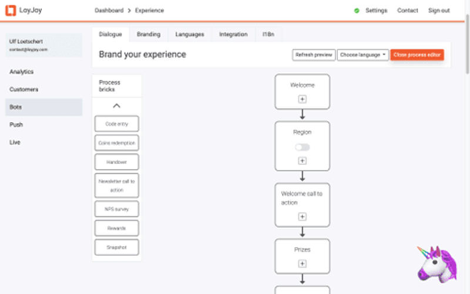This screenshot has height=294, width=470.
Task: Open the Choose language dropdown
Action: 364,55
